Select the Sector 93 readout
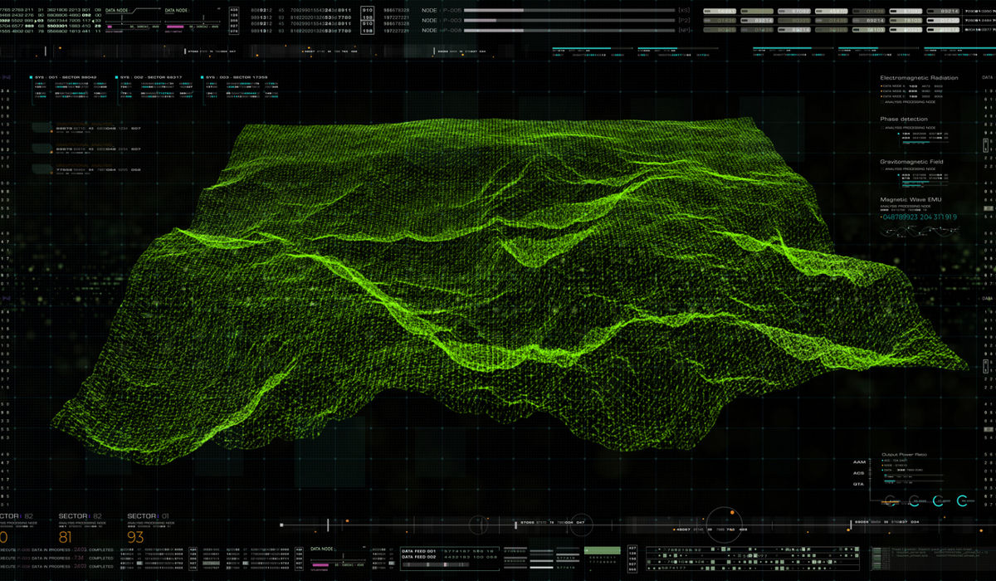The width and height of the screenshot is (996, 581). [134, 536]
